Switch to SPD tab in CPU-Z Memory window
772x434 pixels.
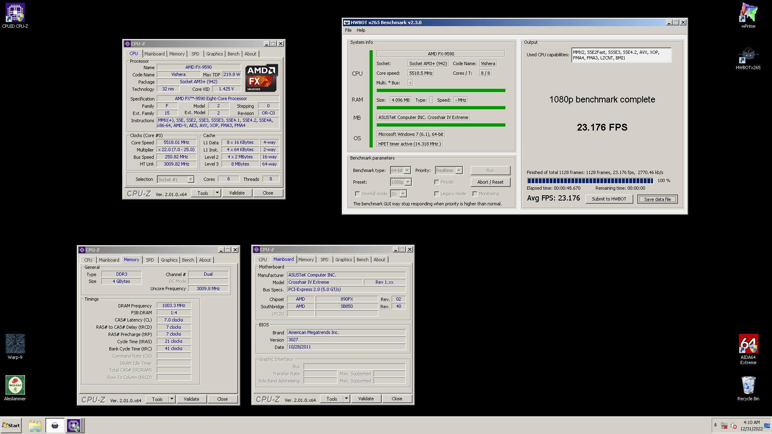pos(150,260)
